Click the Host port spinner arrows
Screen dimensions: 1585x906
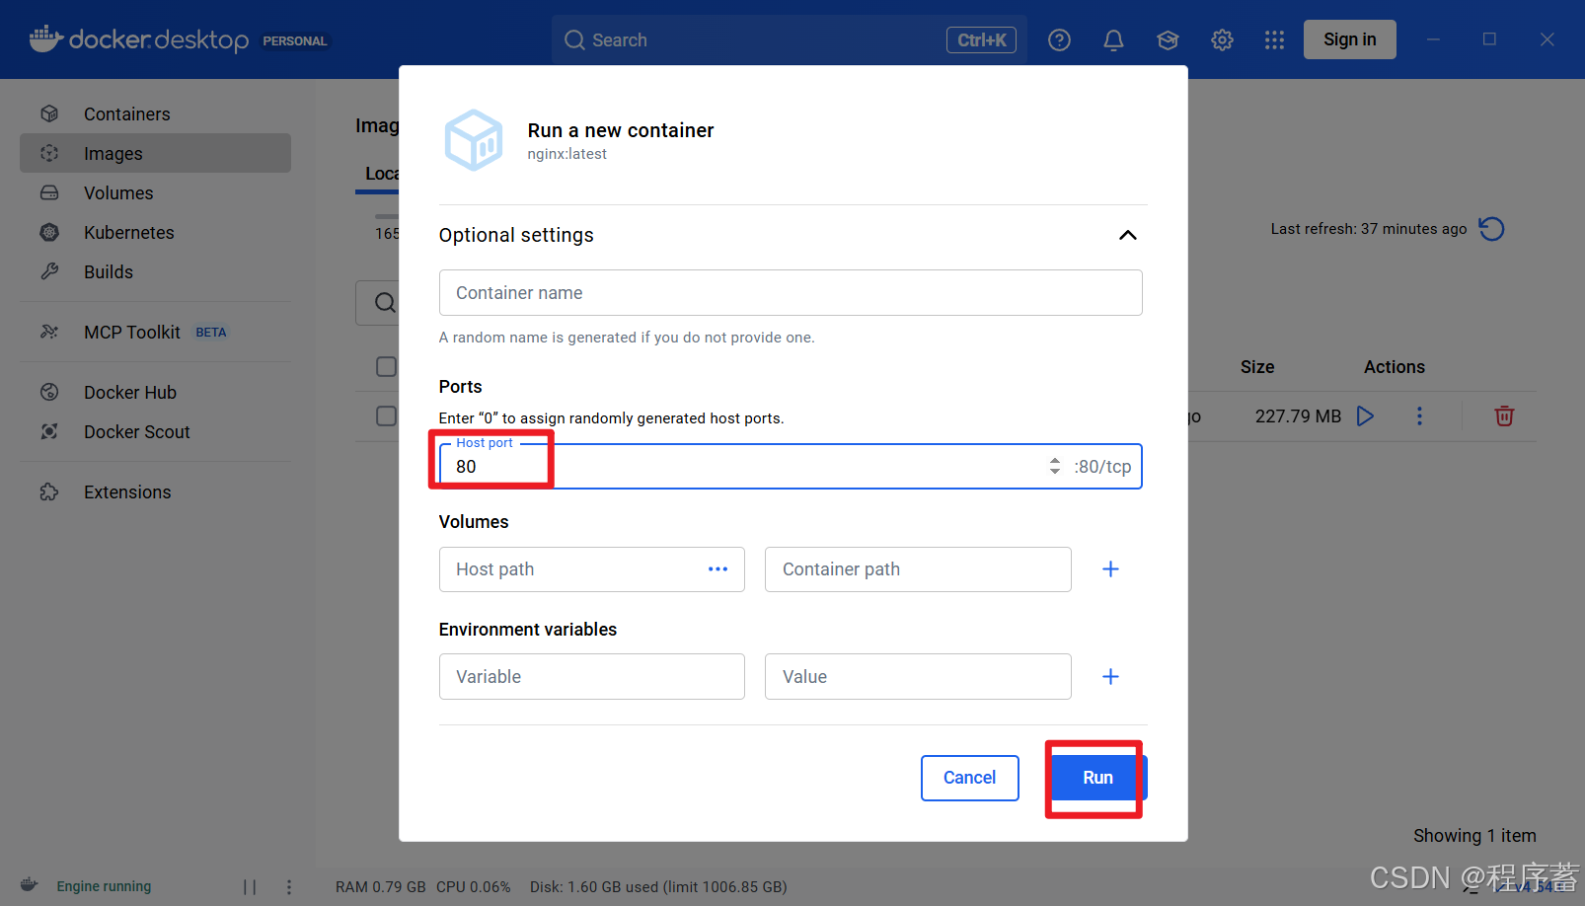pos(1055,466)
